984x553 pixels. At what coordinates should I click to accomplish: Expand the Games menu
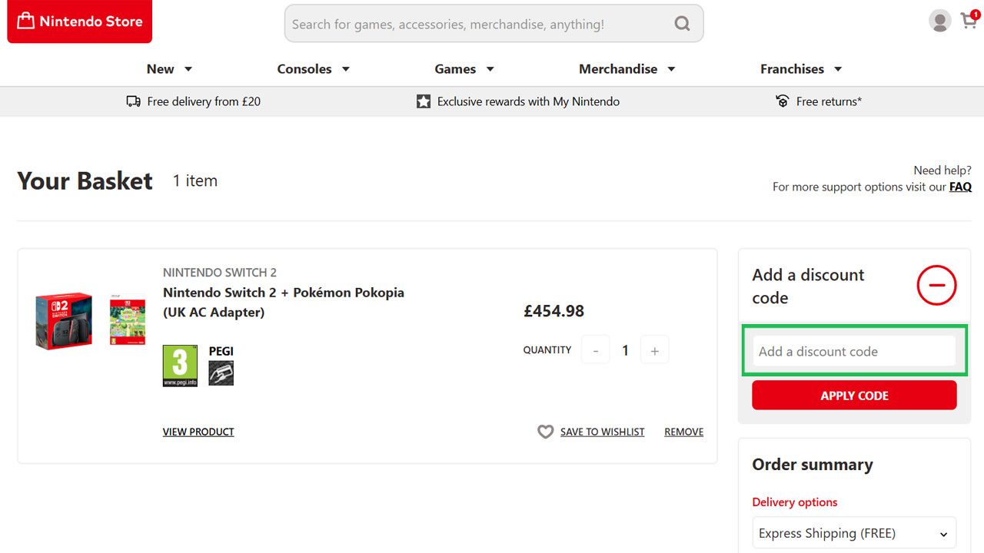coord(464,69)
